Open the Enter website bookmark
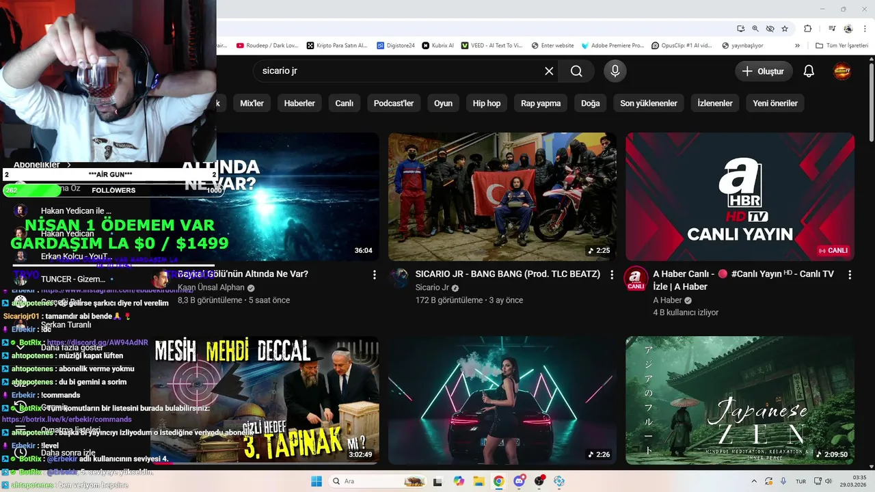875x492 pixels. pyautogui.click(x=552, y=46)
